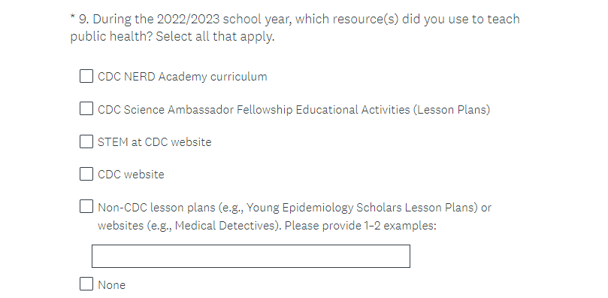This screenshot has width=608, height=298.
Task: Focus the examples text input box
Action: tap(251, 256)
